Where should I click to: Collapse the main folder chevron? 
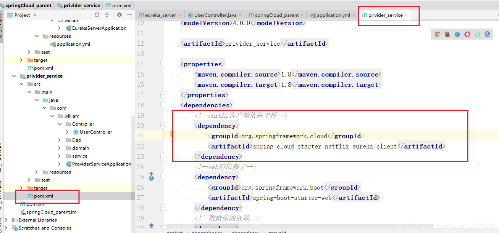click(x=29, y=92)
